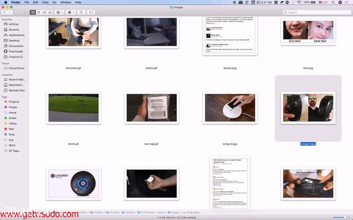The height and width of the screenshot is (220, 353).
Task: Click Desktop folder in path bar
Action: [x=96, y=212]
